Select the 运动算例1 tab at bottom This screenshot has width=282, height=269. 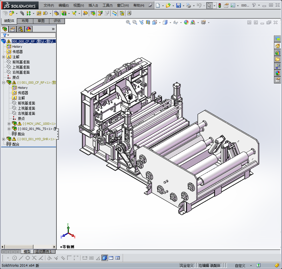click(x=44, y=252)
